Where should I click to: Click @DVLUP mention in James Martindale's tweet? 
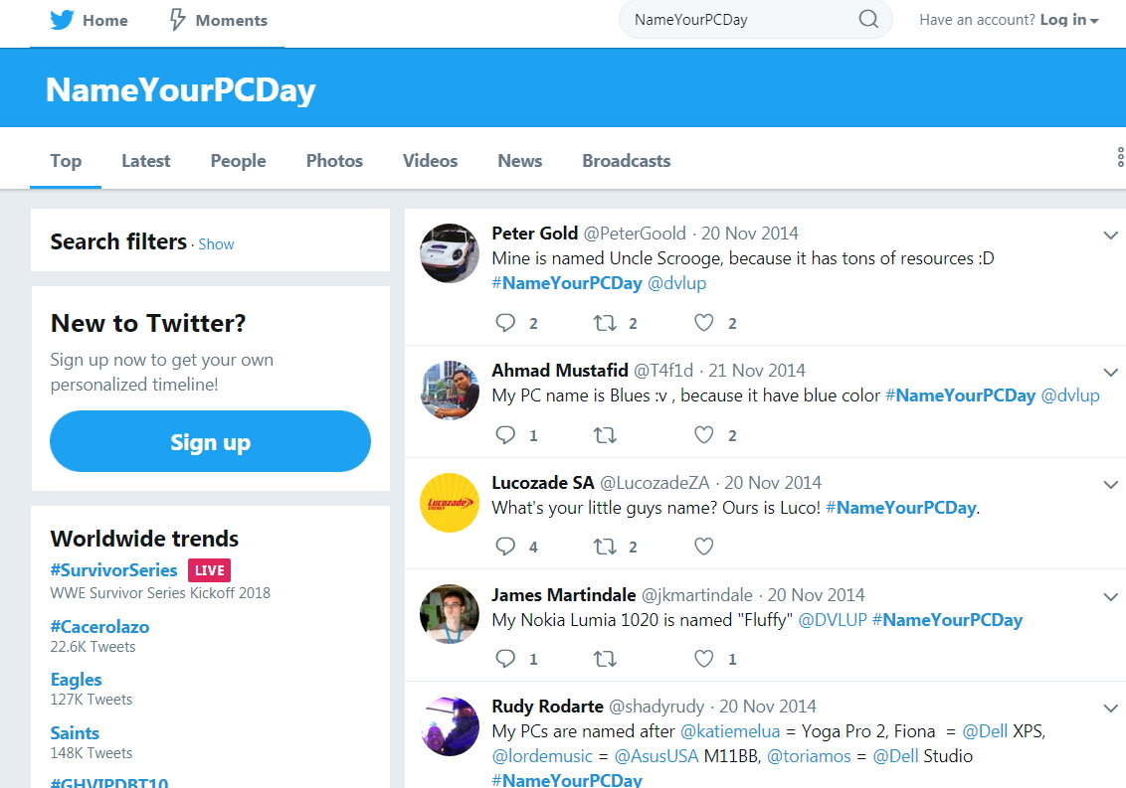833,620
